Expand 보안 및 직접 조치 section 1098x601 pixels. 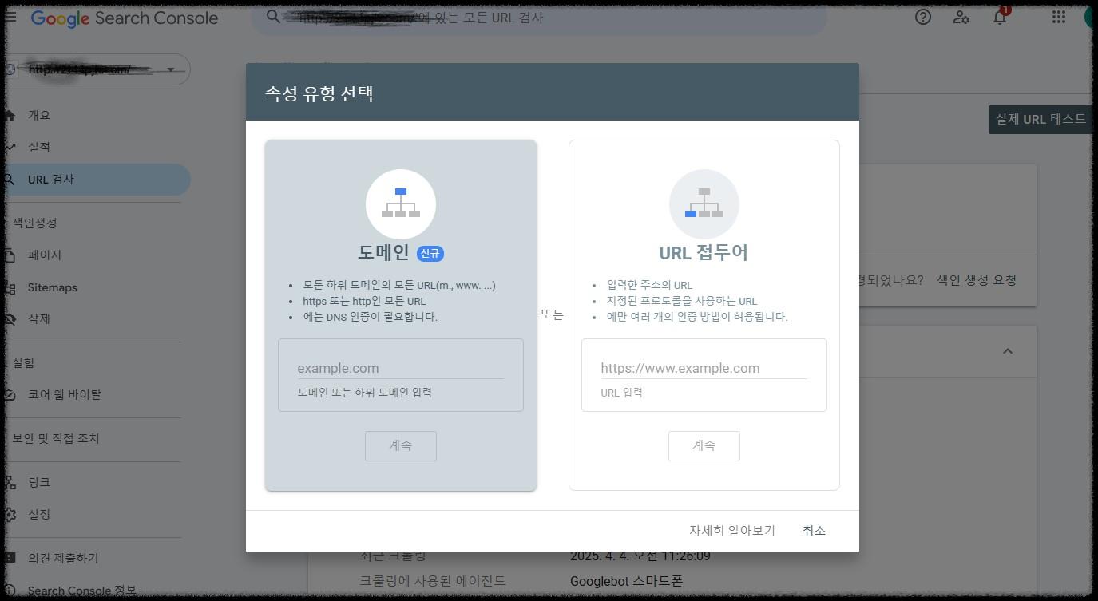(x=56, y=438)
